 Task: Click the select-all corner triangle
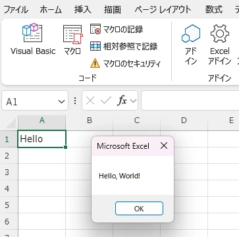(11, 123)
